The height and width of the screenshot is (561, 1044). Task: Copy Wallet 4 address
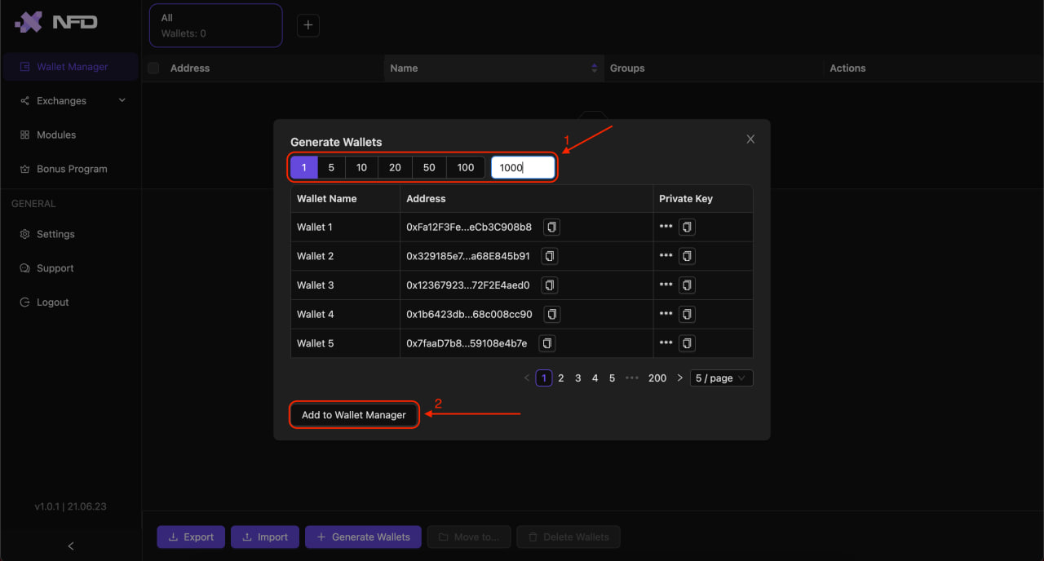(x=552, y=314)
